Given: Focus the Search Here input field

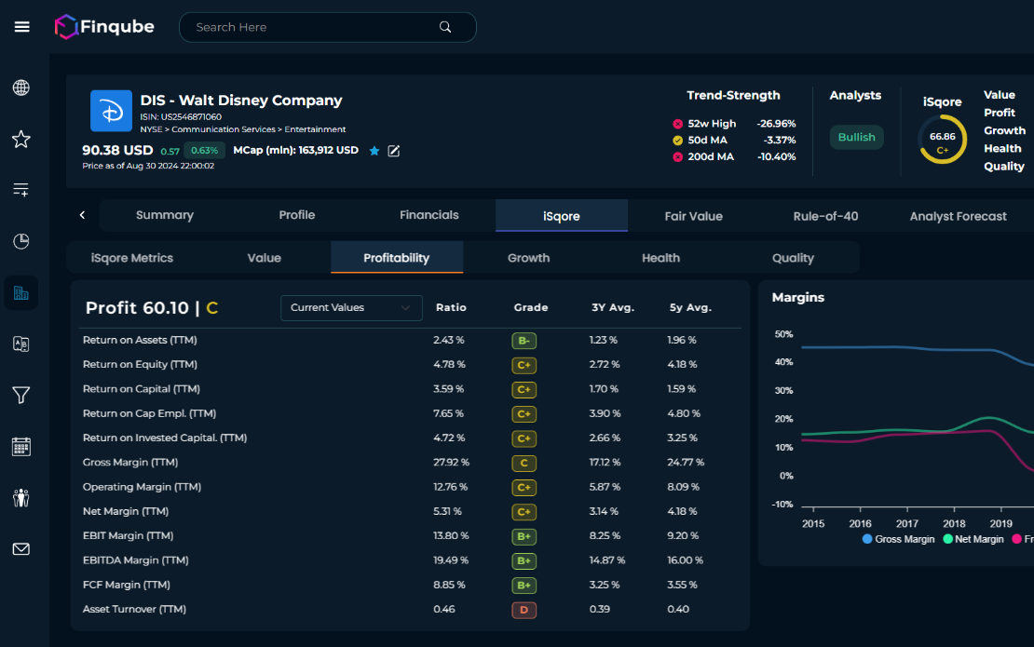Looking at the screenshot, I should tap(328, 27).
